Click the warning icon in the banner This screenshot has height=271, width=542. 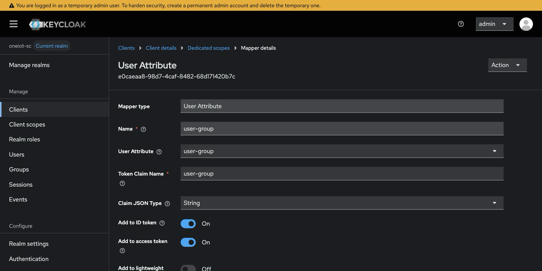(x=11, y=6)
